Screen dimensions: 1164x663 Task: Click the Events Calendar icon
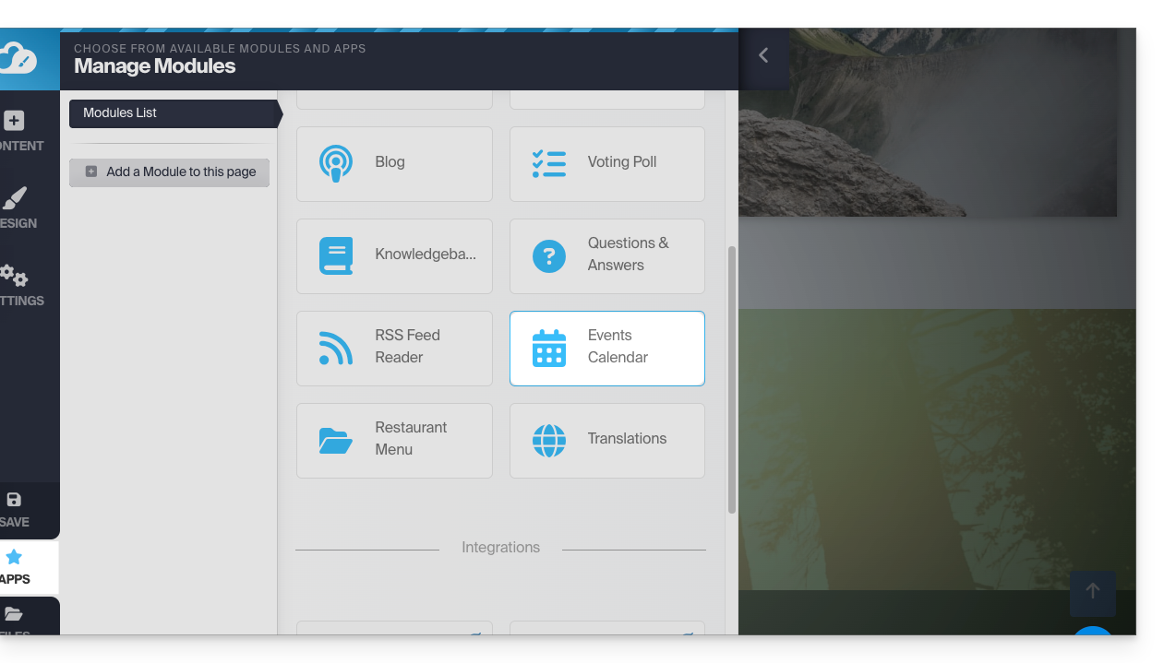coord(549,349)
